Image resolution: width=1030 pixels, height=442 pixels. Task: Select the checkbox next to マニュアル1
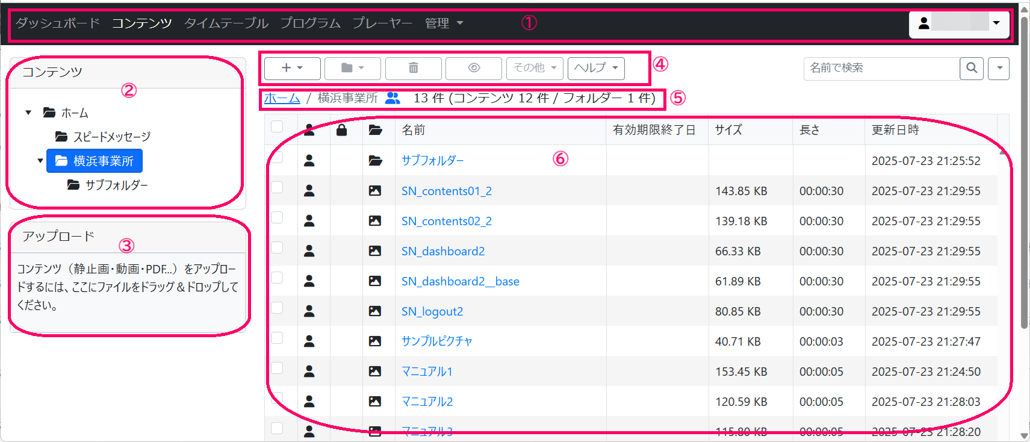pos(277,368)
